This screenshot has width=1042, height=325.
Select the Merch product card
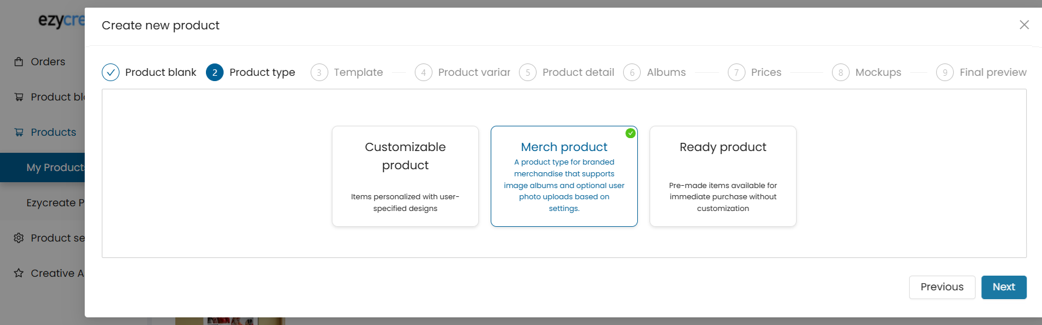[564, 176]
